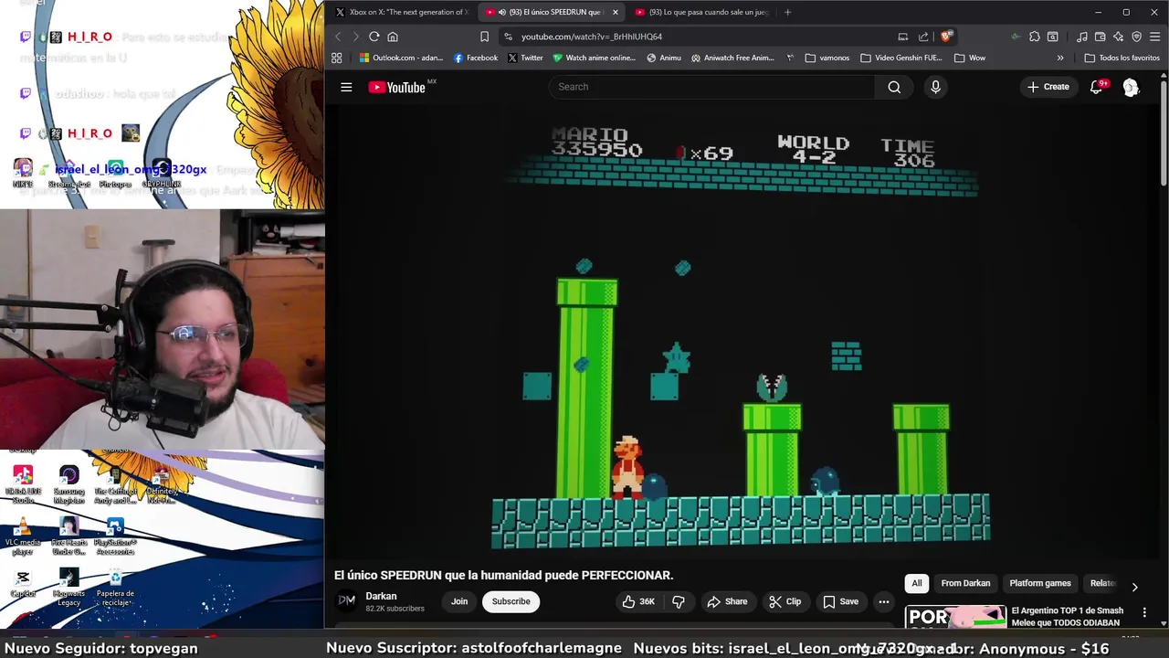Image resolution: width=1169 pixels, height=658 pixels.
Task: Click the YouTube search magnifier button
Action: 894,87
